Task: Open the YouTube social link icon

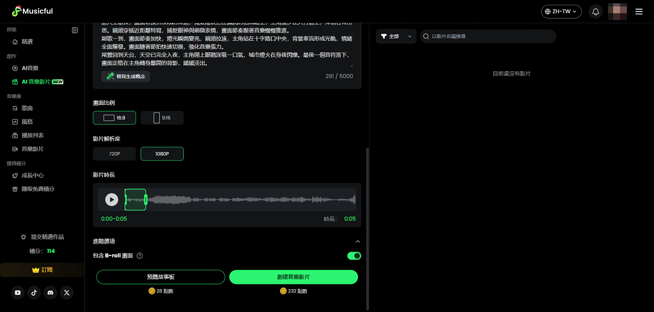Action: [18, 292]
